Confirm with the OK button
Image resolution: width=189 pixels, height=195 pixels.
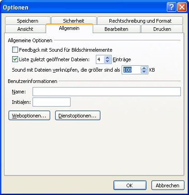[x=130, y=185]
